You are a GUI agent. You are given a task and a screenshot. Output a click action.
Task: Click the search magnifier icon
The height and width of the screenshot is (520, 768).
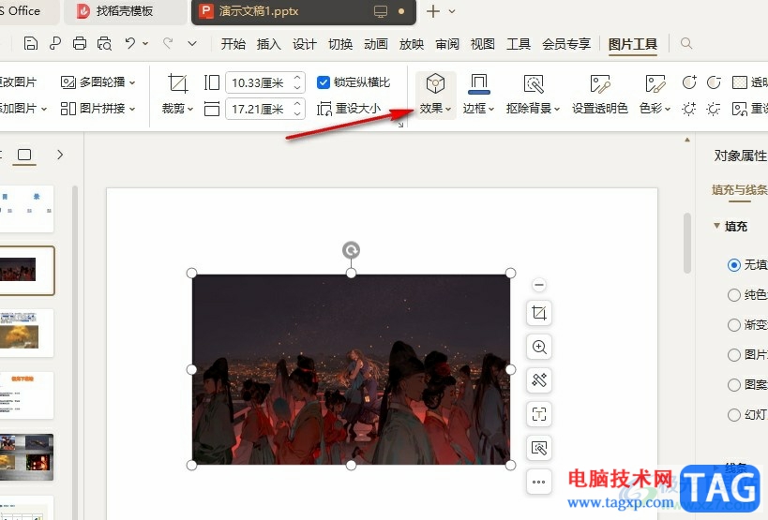pos(686,43)
